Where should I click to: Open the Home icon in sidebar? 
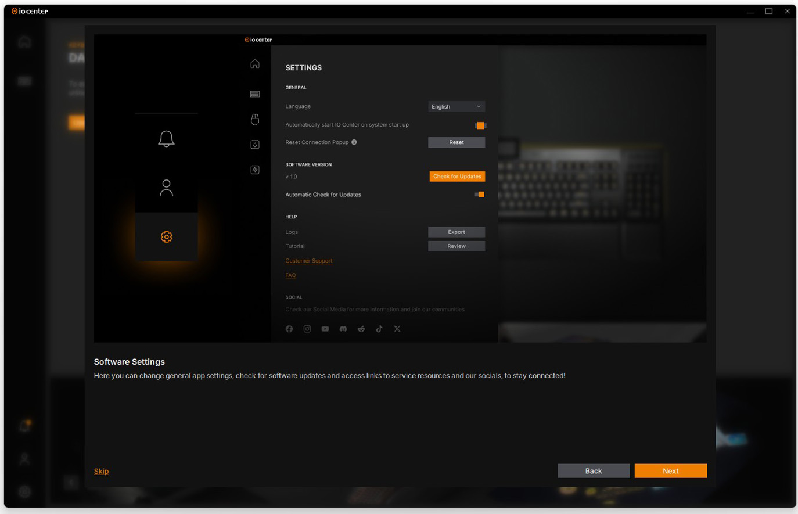click(x=255, y=64)
